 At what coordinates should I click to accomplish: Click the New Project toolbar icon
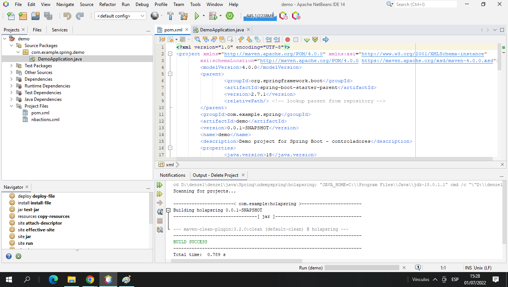(23, 16)
